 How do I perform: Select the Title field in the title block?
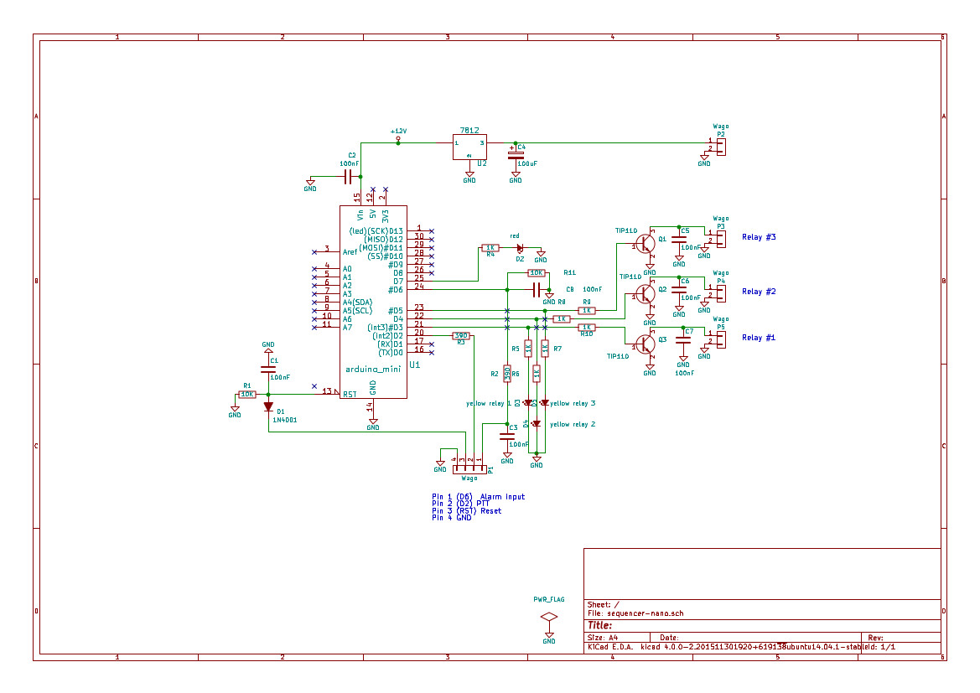click(599, 627)
